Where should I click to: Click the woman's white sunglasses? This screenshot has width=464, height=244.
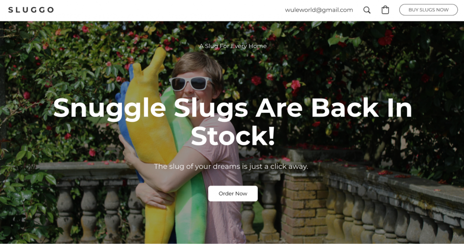pos(190,83)
